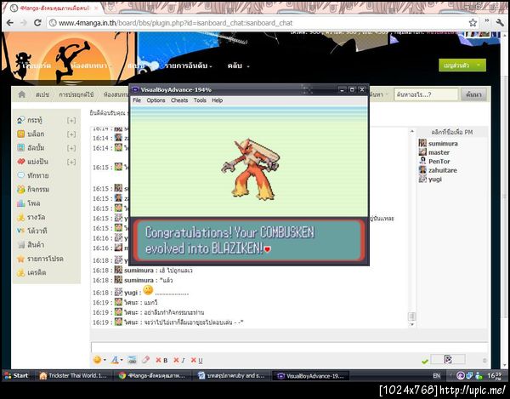Toggle bold B in chat toolbar
The image size is (510, 399).
click(x=161, y=360)
